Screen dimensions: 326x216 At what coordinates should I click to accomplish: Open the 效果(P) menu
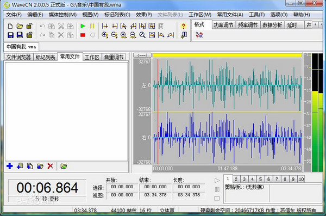(x=144, y=15)
